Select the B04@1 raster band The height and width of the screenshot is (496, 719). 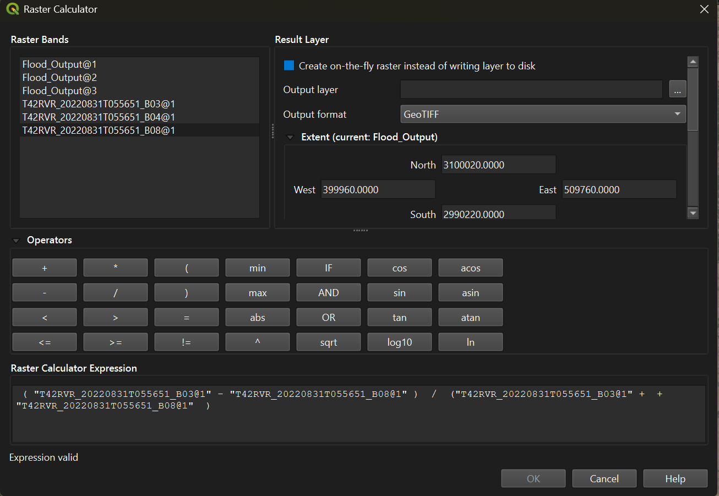[x=139, y=117]
